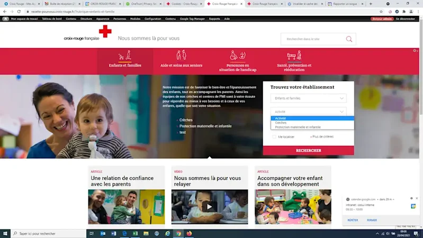This screenshot has height=238, width=423.
Task: Open the Configuration admin menu
Action: [x=152, y=19]
